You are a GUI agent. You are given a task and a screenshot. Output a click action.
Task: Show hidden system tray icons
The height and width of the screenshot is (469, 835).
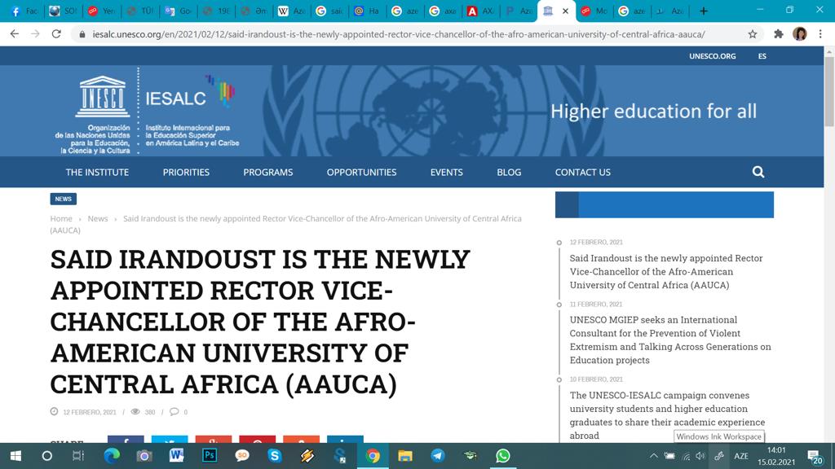click(x=654, y=456)
